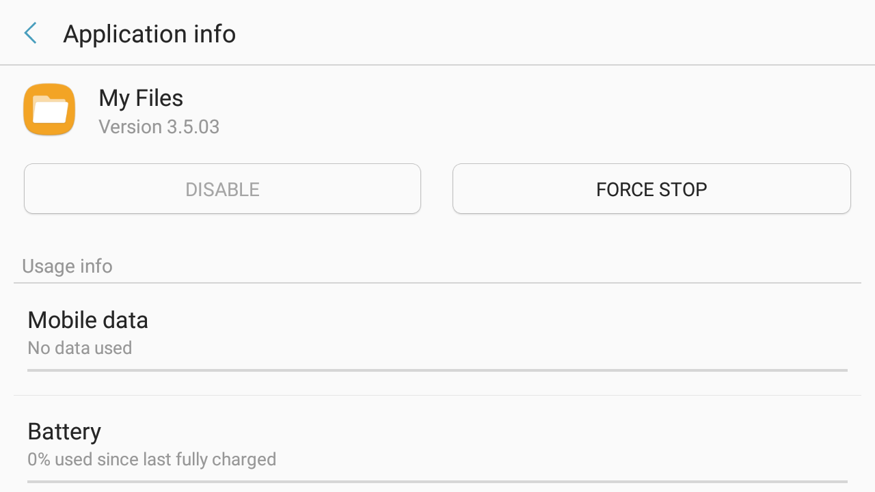Click the Mobile data heading text
Screen dimensions: 875x492
[x=87, y=320]
